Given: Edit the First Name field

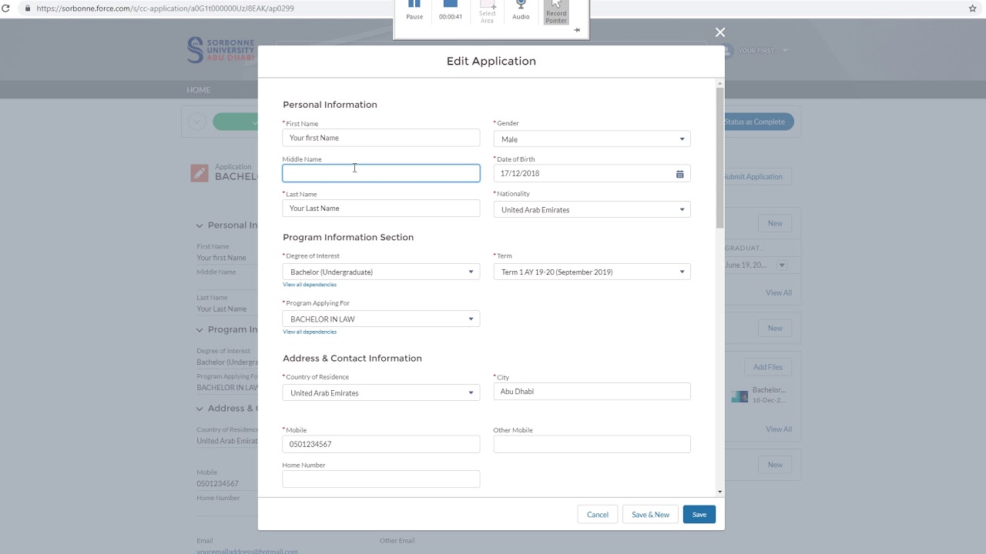Looking at the screenshot, I should (381, 138).
